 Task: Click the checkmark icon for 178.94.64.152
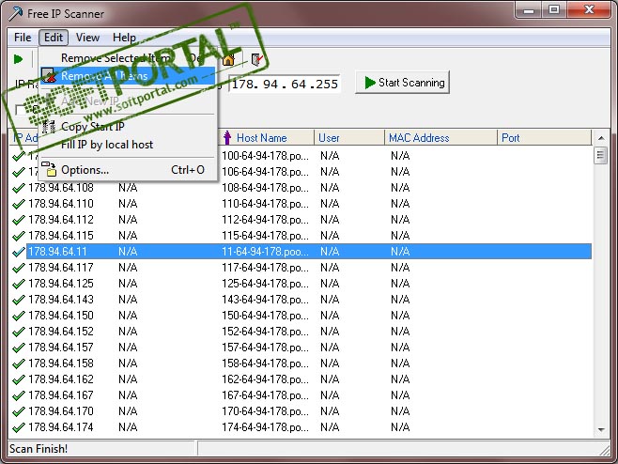[19, 332]
